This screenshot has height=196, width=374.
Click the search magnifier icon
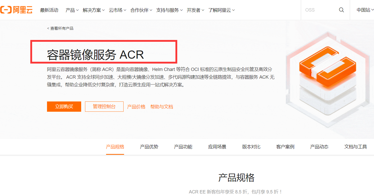tap(341, 10)
